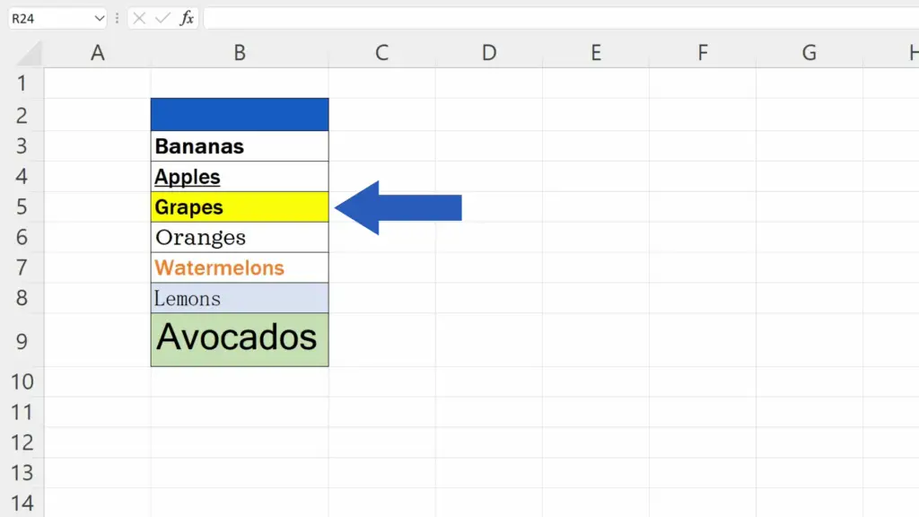Screen dimensions: 919x517
Task: Select column B header
Action: (x=240, y=53)
